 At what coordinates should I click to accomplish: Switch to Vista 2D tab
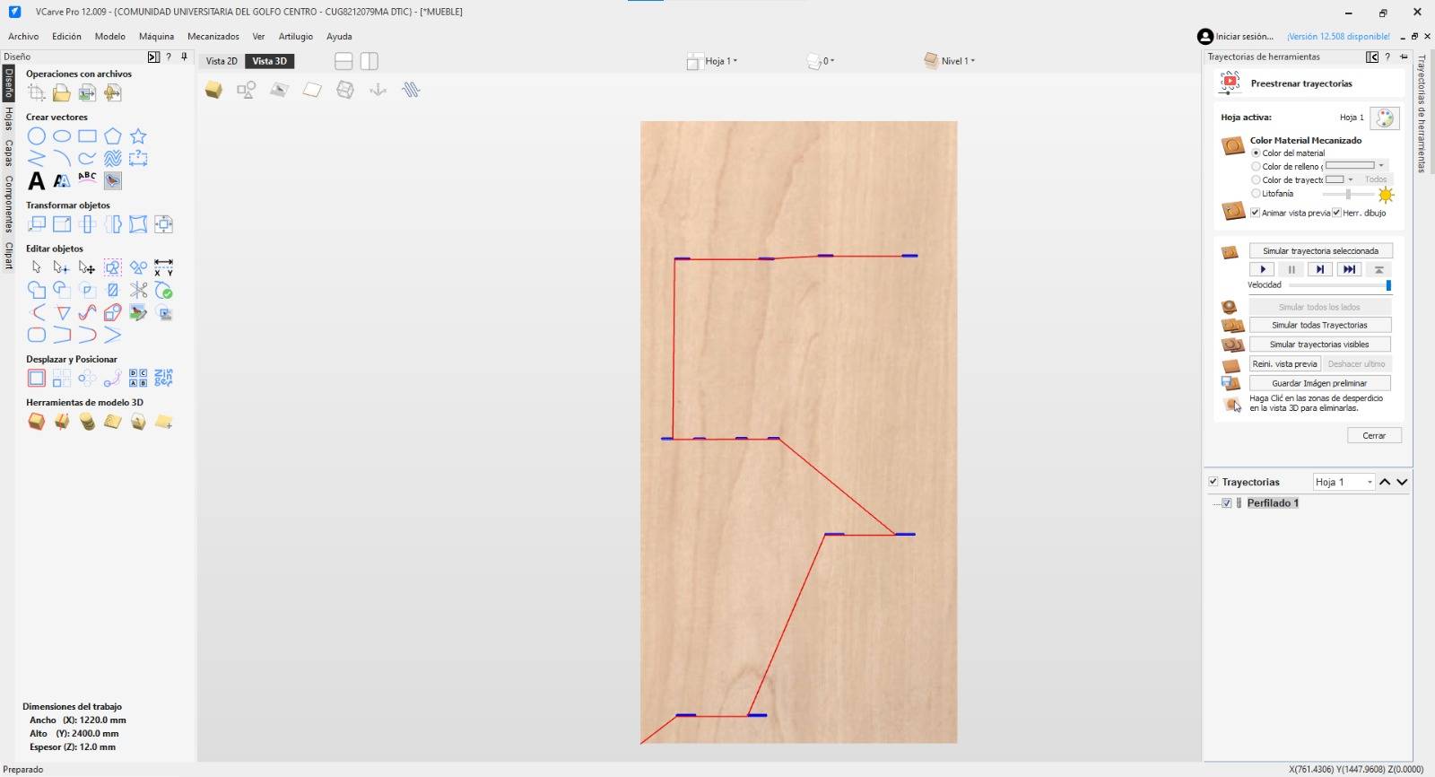pyautogui.click(x=222, y=61)
